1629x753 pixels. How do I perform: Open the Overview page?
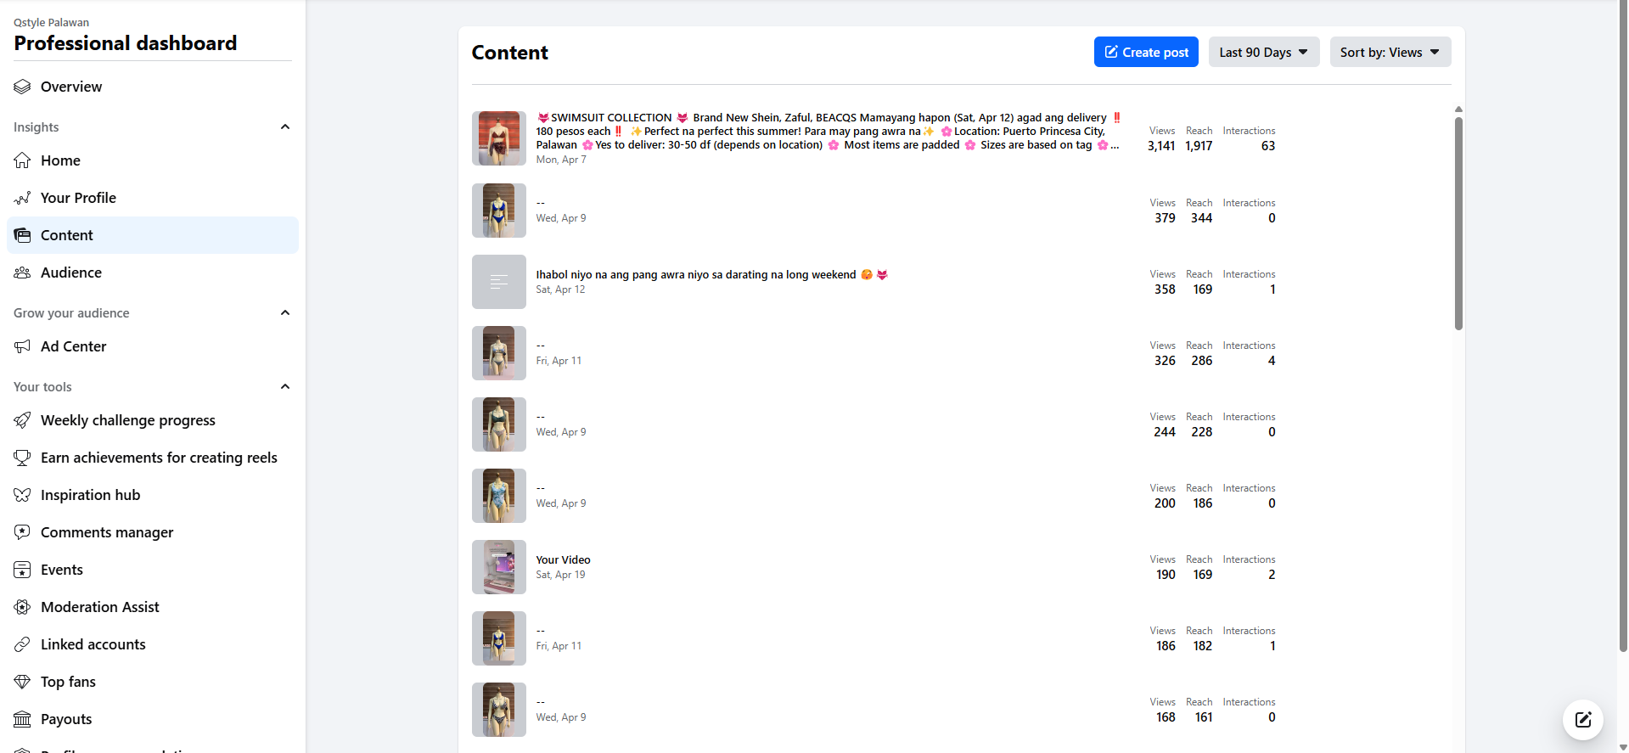pyautogui.click(x=153, y=87)
